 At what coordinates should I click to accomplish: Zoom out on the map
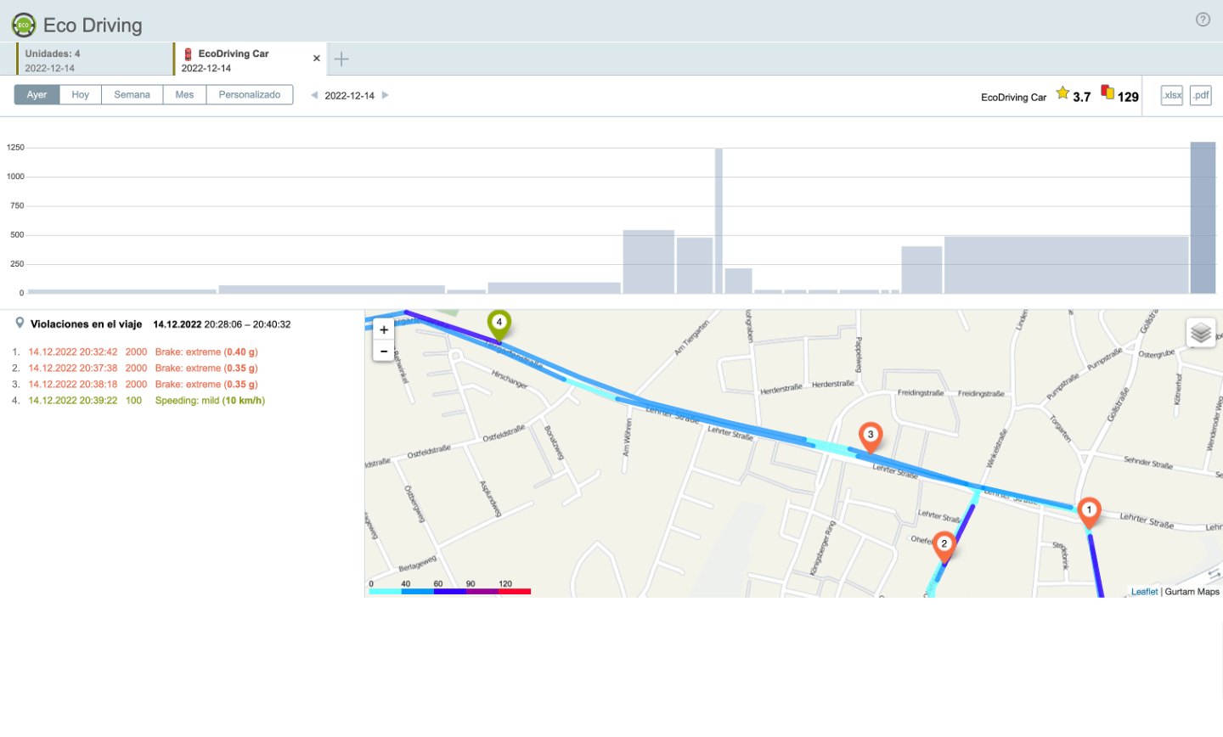tap(384, 351)
